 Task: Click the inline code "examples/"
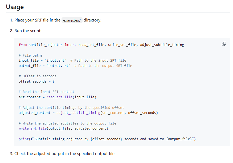tap(72, 20)
